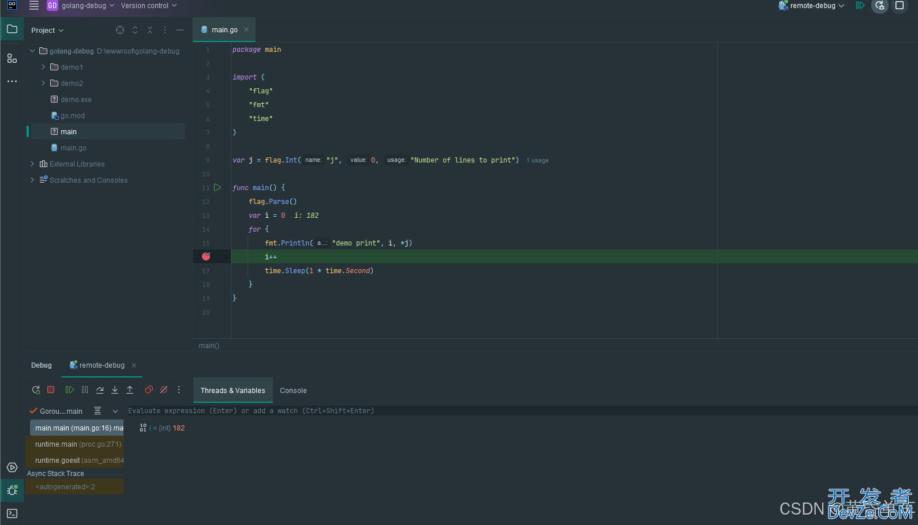This screenshot has height=525, width=918.
Task: Toggle the Debug tool window bug icon
Action: (12, 490)
